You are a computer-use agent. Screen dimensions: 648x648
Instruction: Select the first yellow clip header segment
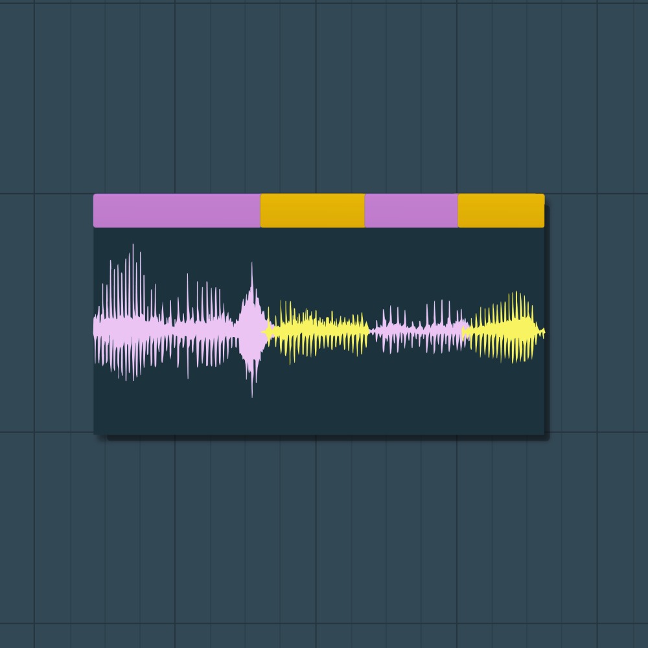click(313, 211)
